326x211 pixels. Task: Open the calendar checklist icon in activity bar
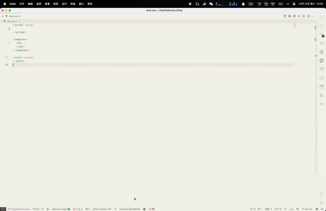[x=322, y=87]
